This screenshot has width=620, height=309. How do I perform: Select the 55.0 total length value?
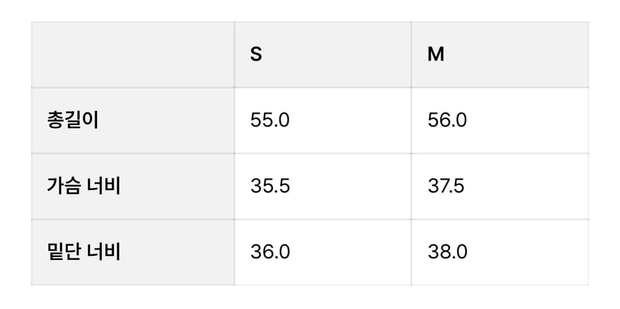tap(270, 121)
